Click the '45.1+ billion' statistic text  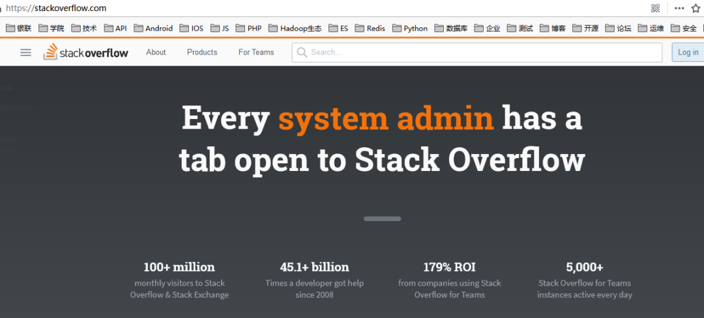[314, 267]
